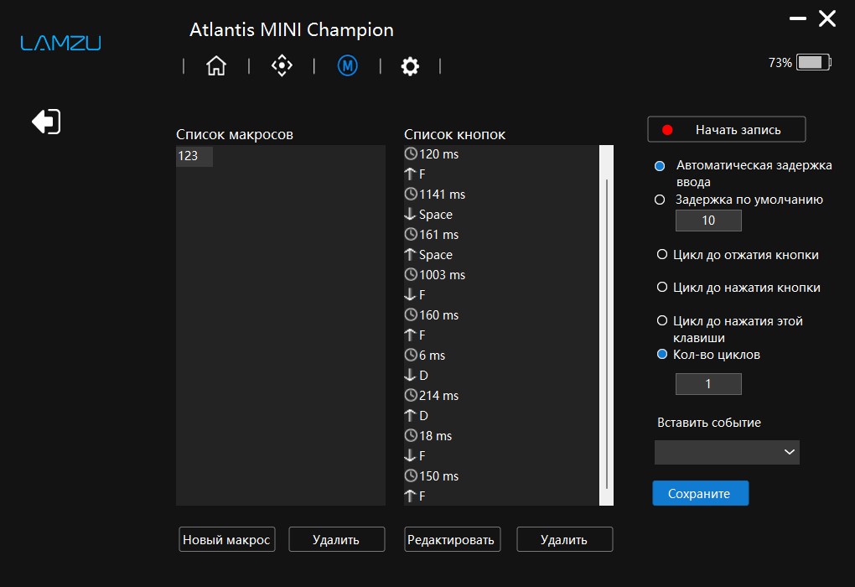Select the 160 ms delay entry

pyautogui.click(x=432, y=315)
